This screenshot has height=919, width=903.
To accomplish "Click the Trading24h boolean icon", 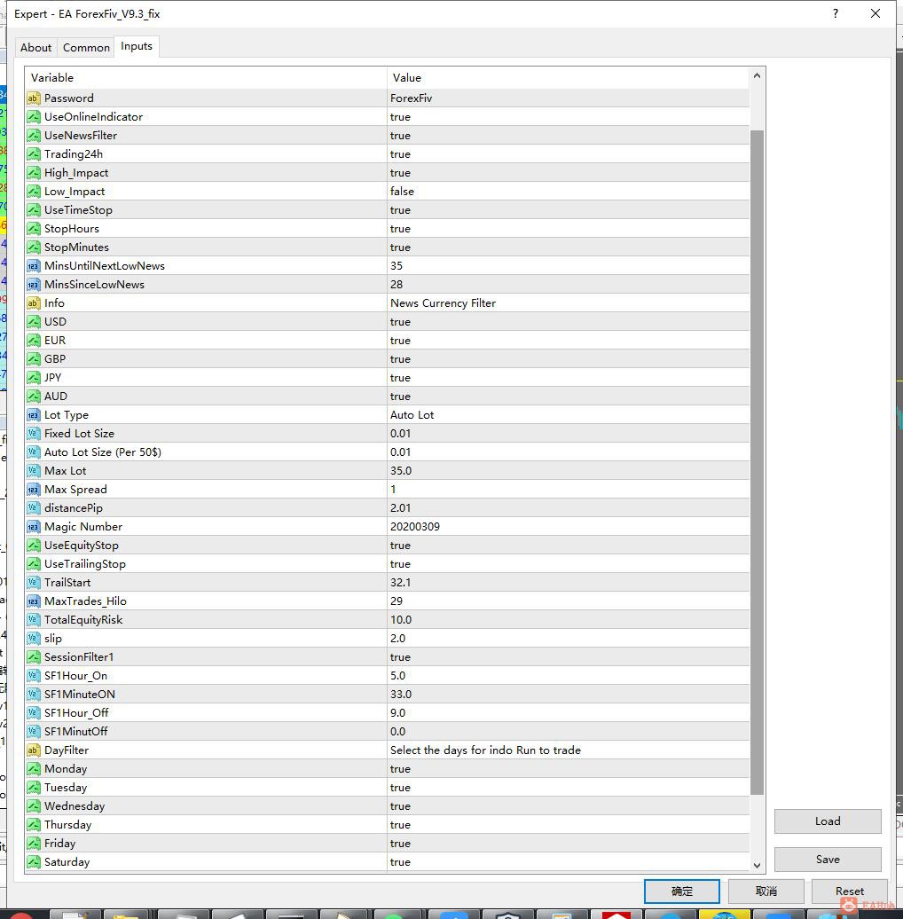I will (x=34, y=154).
